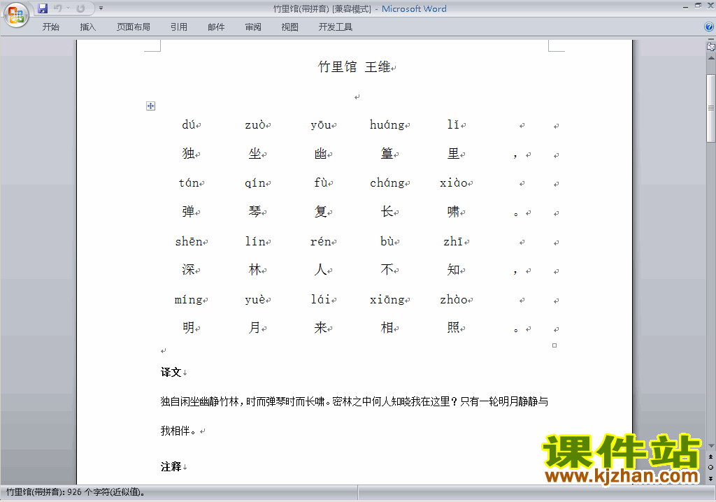Open the 审阅 ribbon tab
716x502 pixels.
253,27
